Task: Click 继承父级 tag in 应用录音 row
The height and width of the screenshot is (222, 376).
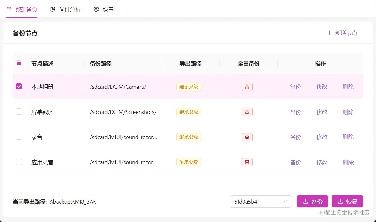Action: 189,162
